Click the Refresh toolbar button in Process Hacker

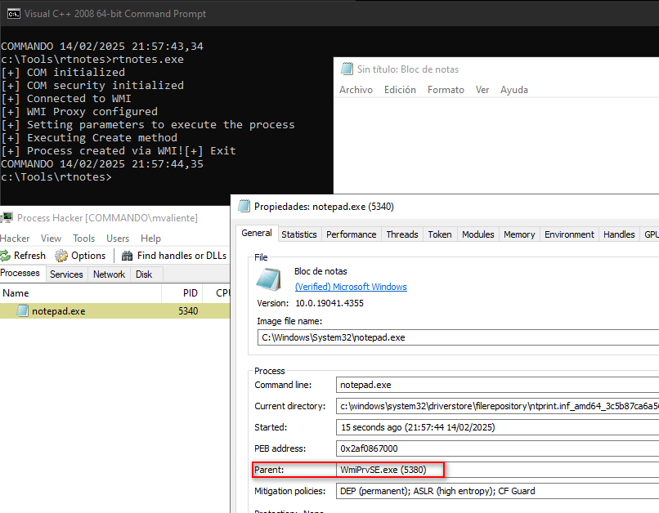pos(23,255)
